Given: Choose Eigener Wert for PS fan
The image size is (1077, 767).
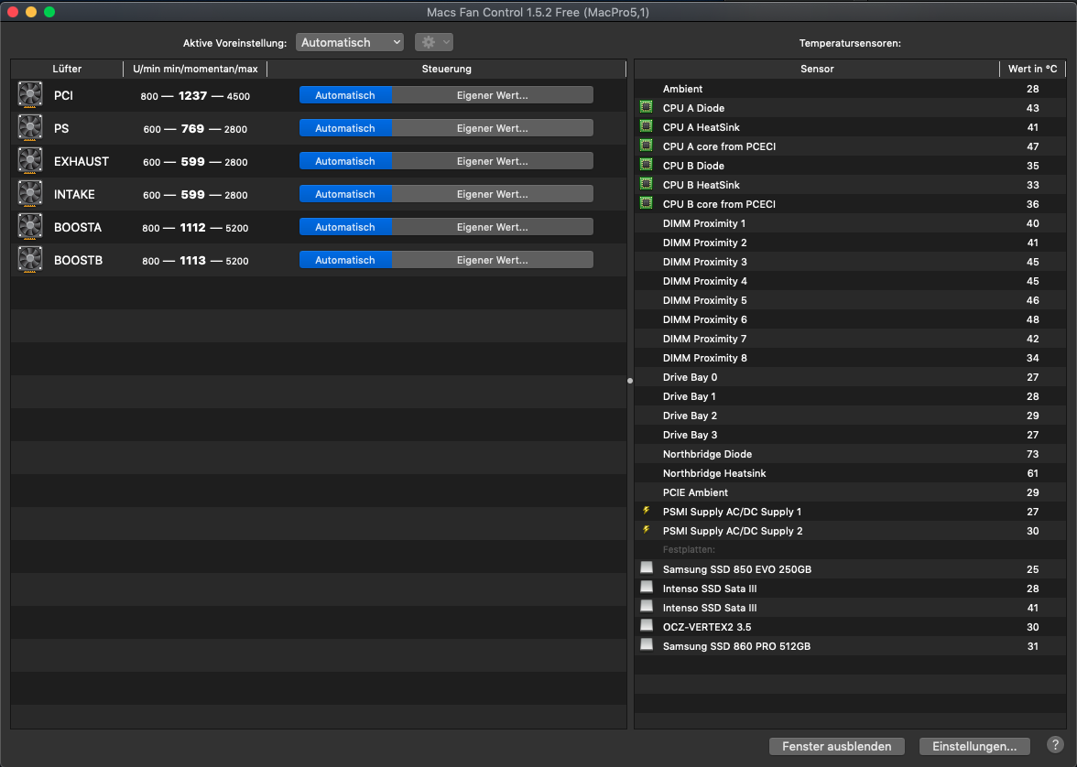Looking at the screenshot, I should coord(493,128).
